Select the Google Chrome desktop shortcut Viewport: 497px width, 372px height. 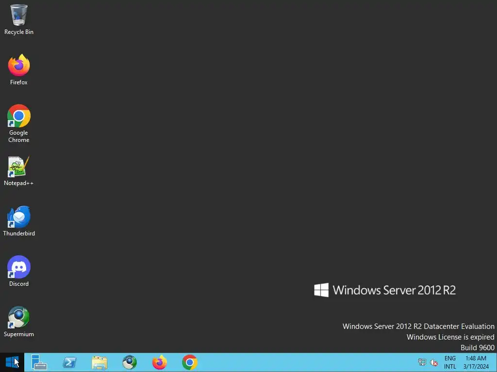tap(19, 124)
